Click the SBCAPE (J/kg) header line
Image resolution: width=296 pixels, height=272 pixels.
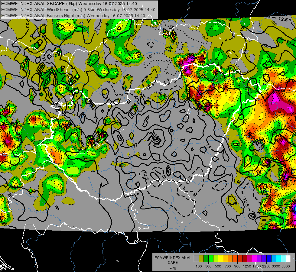point(69,4)
